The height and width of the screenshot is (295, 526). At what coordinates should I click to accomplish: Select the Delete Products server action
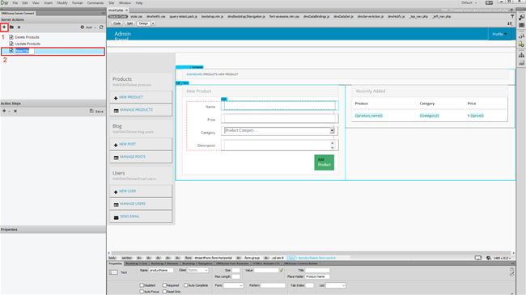pyautogui.click(x=27, y=37)
